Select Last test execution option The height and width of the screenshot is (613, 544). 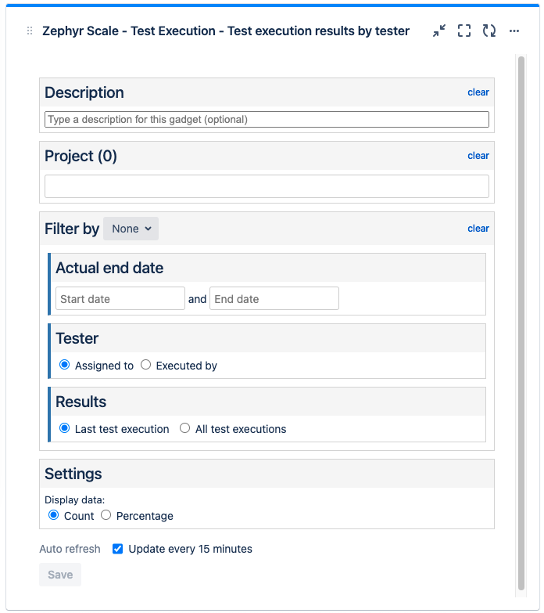[65, 428]
